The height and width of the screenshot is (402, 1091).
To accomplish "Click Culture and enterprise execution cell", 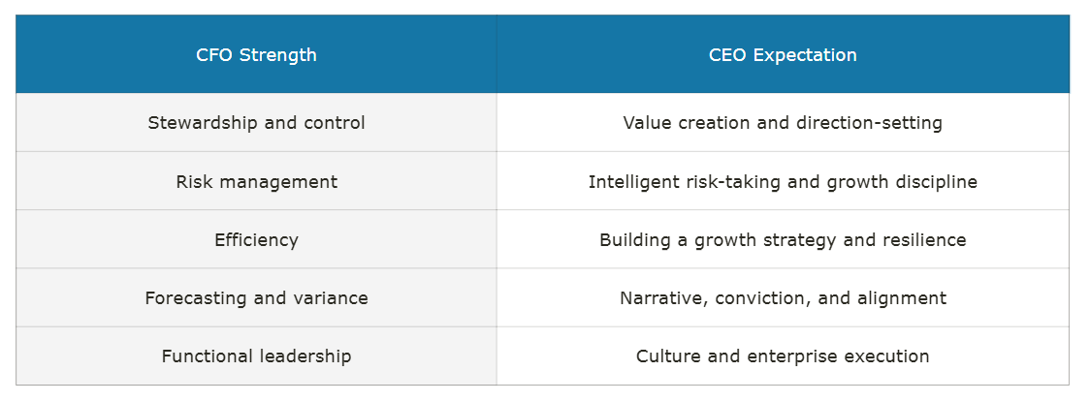I will click(x=783, y=356).
